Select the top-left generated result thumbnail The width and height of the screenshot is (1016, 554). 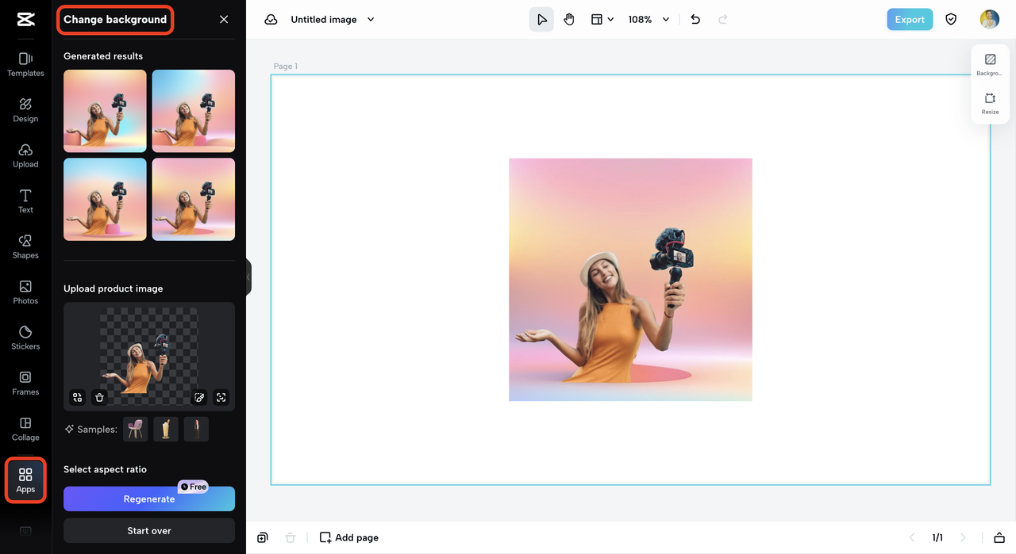coord(105,111)
